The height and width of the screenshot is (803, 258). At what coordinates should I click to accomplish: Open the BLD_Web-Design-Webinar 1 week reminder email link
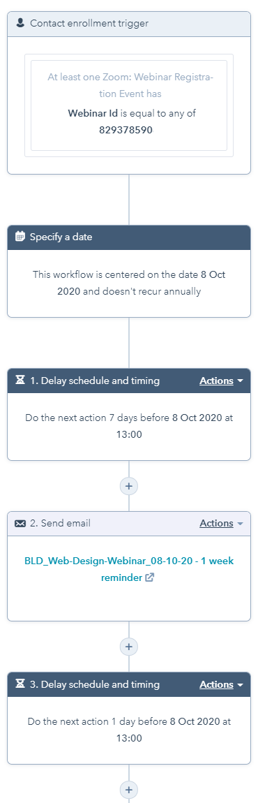[x=129, y=569]
